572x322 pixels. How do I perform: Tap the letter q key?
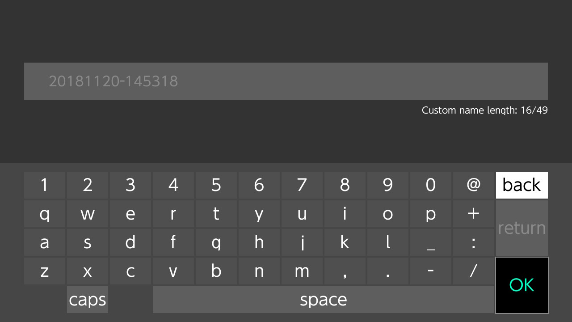(x=45, y=214)
